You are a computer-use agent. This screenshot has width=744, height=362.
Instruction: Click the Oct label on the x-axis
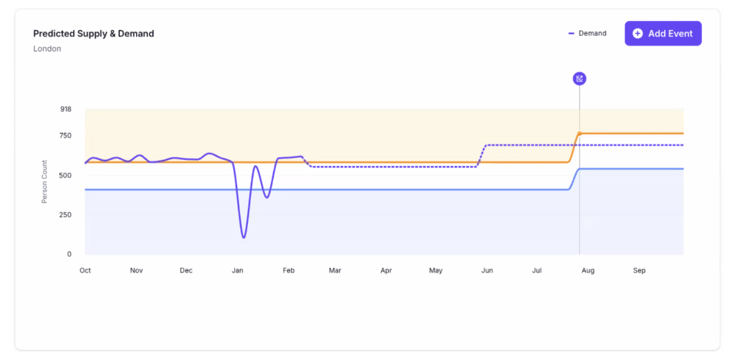click(85, 270)
